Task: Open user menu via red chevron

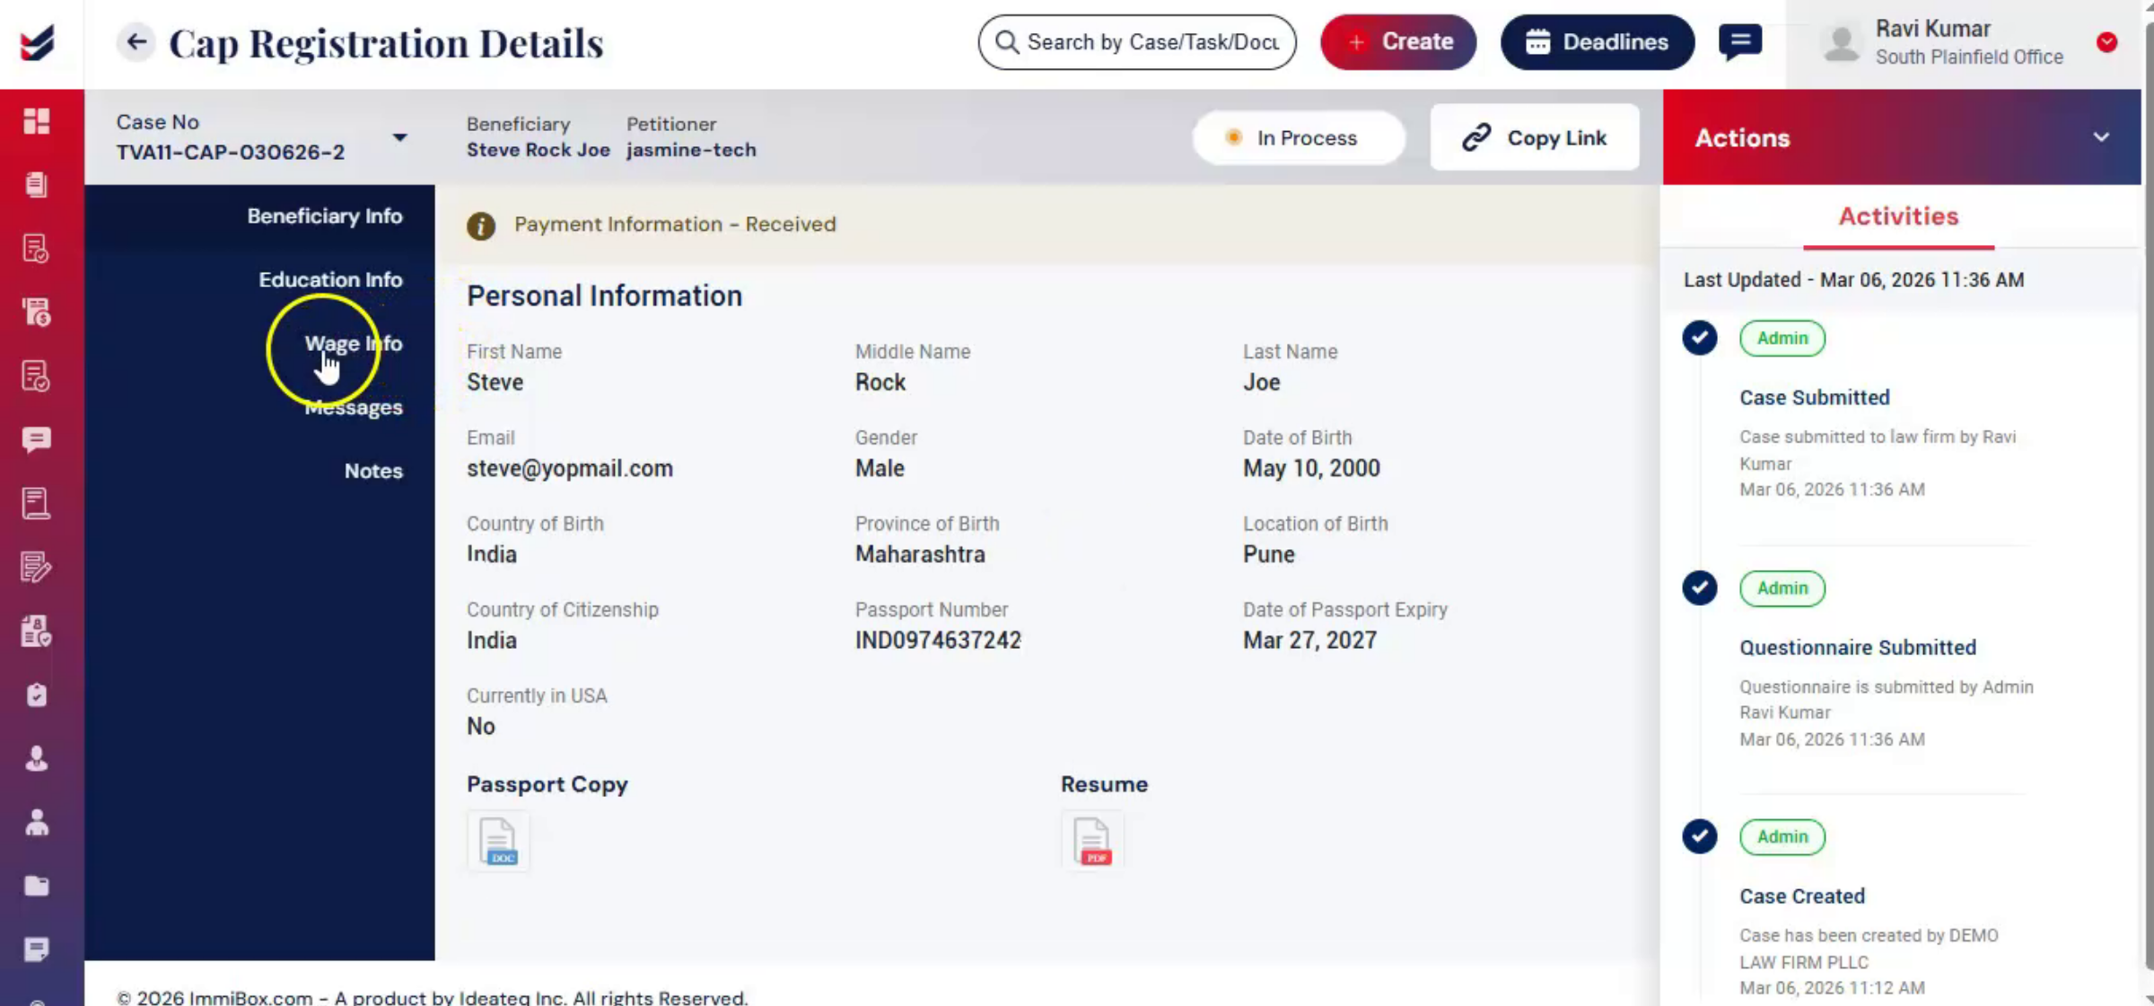Action: (x=2107, y=42)
